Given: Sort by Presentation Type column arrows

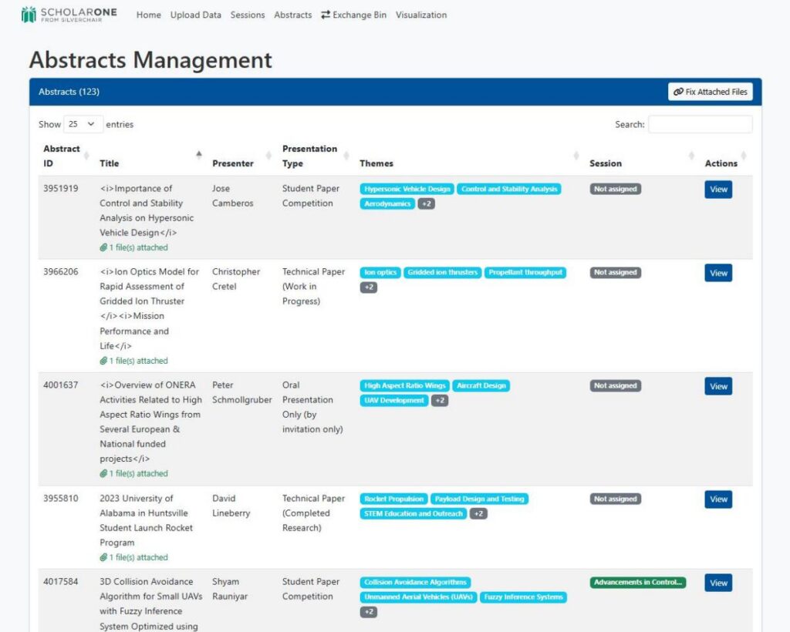Looking at the screenshot, I should tap(346, 156).
